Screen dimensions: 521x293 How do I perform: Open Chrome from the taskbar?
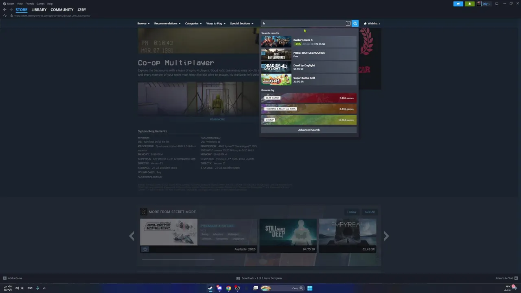pos(228,288)
